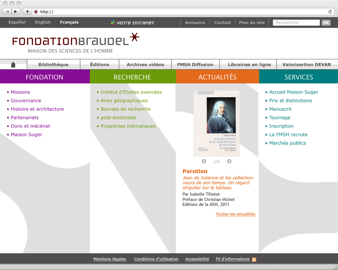338x270 pixels.
Task: Open the Valorisartion DEVAR tab
Action: coord(307,64)
